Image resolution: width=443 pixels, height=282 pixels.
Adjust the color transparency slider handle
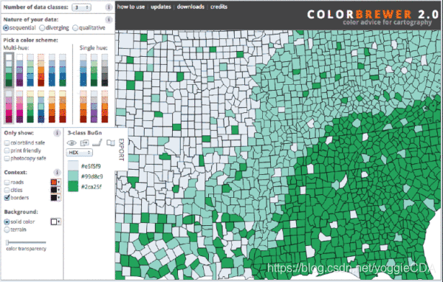pos(7,242)
